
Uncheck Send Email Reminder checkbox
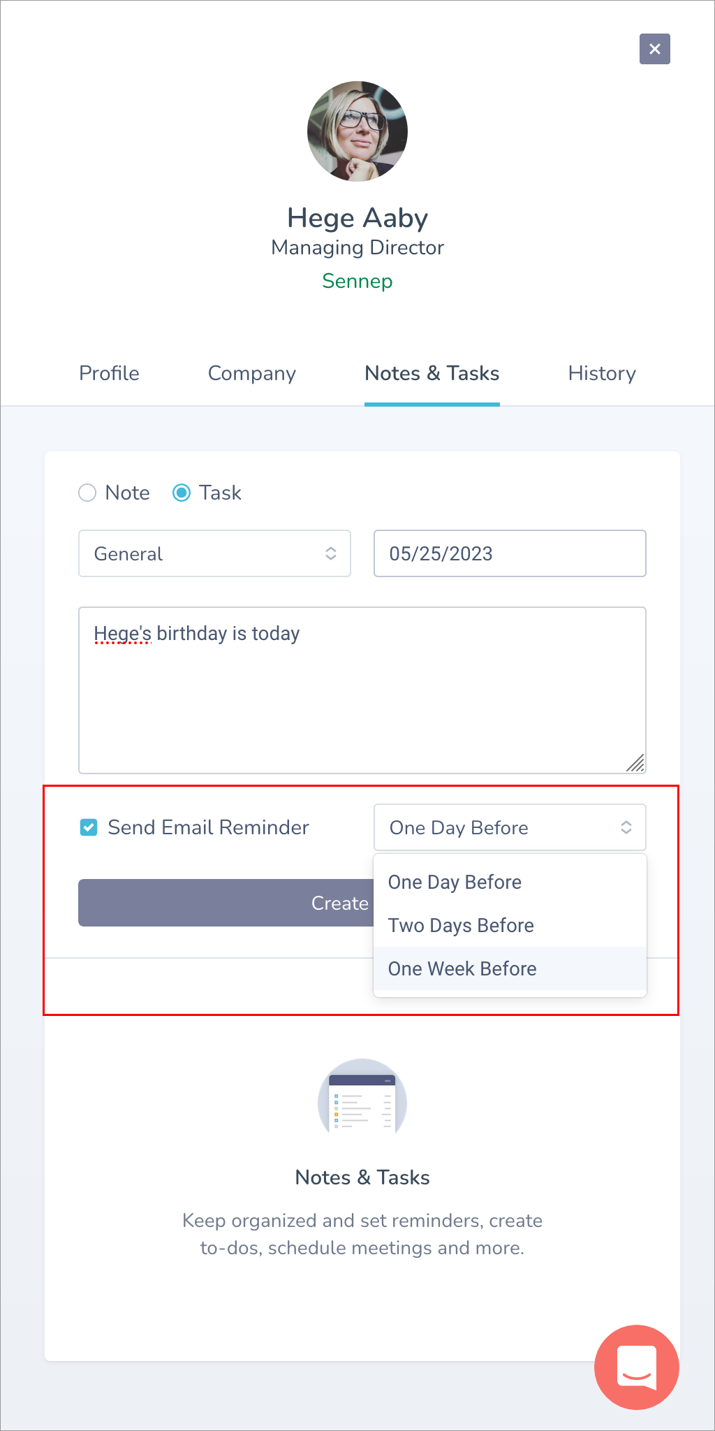(89, 827)
